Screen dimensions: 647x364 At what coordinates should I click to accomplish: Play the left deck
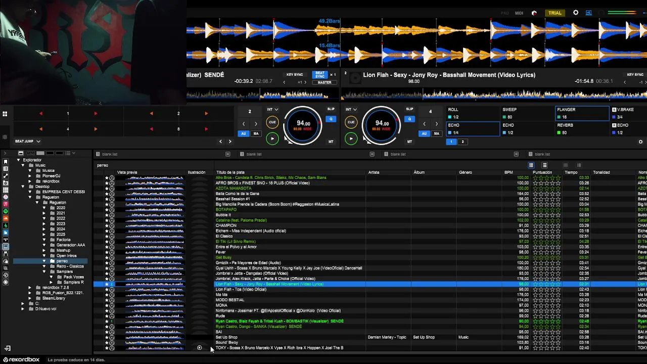pos(272,139)
